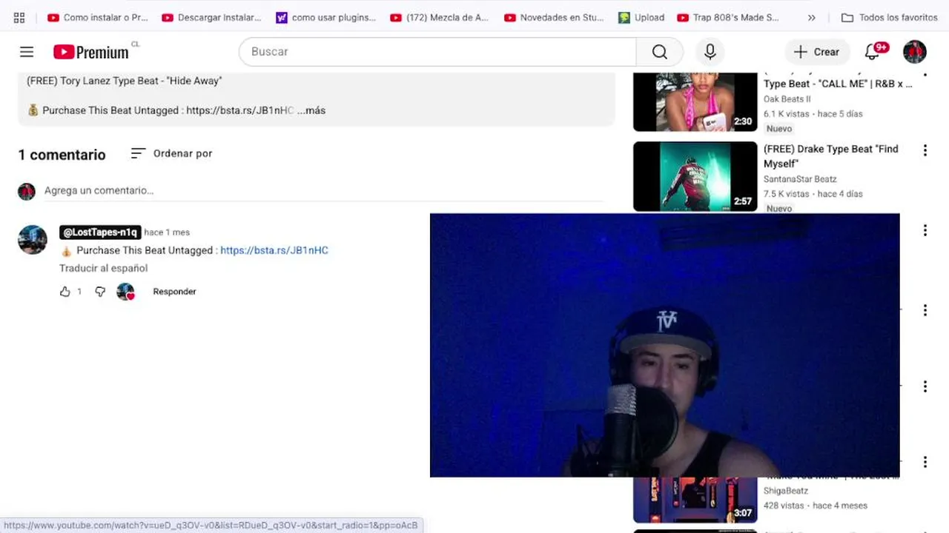
Task: Open bookmark '(172) Mezcla de A...'
Action: (440, 17)
